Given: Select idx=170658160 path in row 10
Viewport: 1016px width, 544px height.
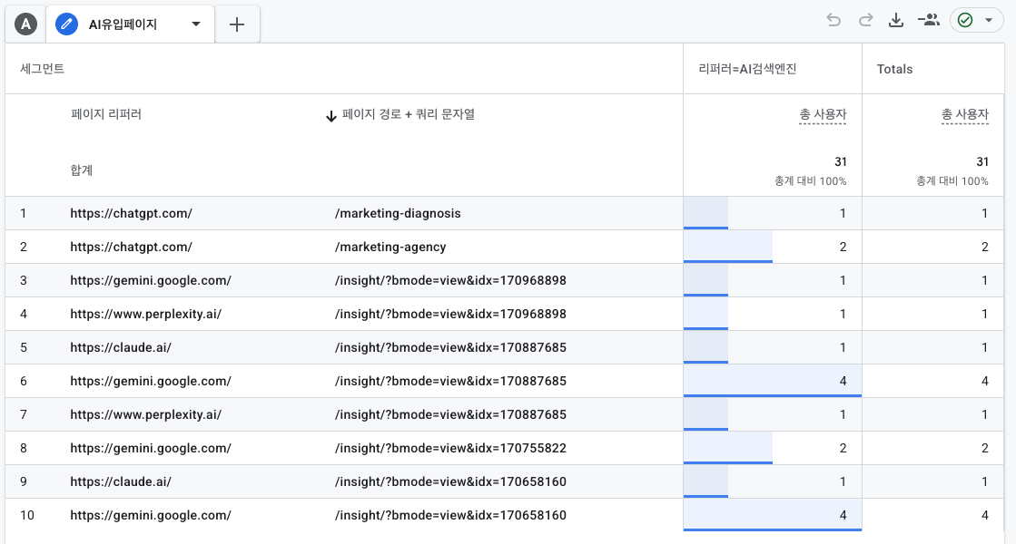Looking at the screenshot, I should click(x=450, y=516).
